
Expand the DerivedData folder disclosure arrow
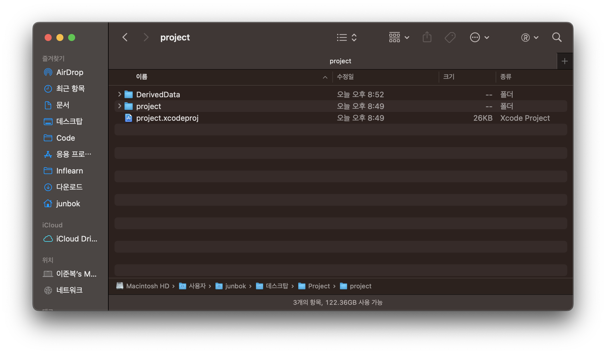tap(119, 94)
